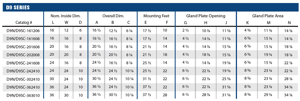Click catalog entry D9N/D9SC-202008

(x=23, y=55)
